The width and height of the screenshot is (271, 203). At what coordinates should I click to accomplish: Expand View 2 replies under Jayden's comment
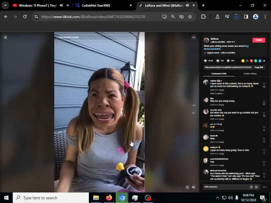pos(217,93)
